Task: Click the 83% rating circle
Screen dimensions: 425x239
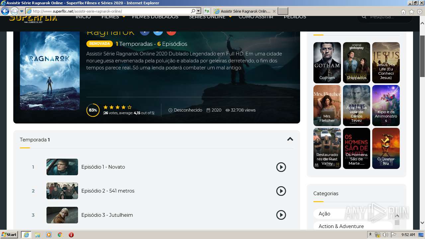Action: 93,110
